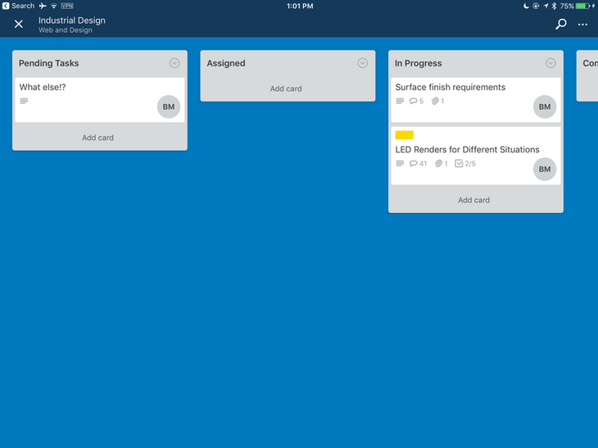The width and height of the screenshot is (598, 448).
Task: Click the 1:01 PM clock
Action: click(x=300, y=6)
